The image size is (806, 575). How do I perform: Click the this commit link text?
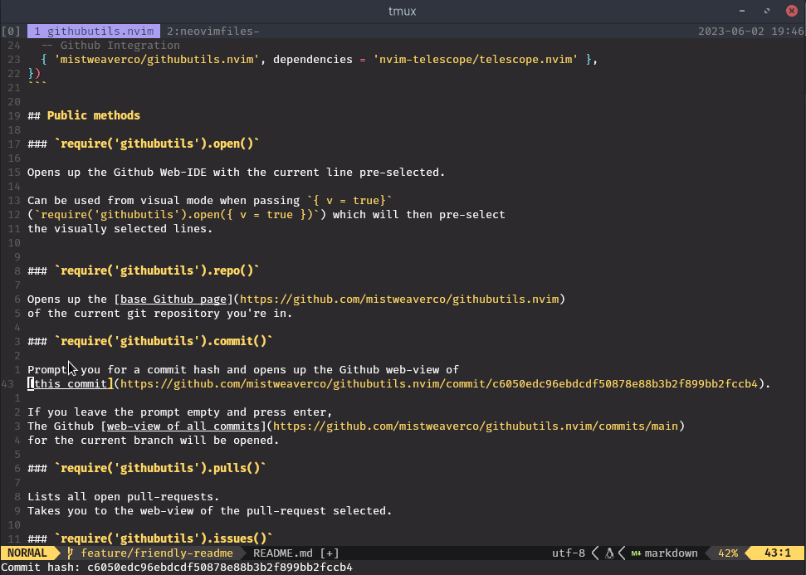pyautogui.click(x=71, y=384)
